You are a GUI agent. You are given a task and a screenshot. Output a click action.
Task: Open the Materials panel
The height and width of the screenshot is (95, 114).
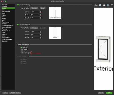point(8,34)
